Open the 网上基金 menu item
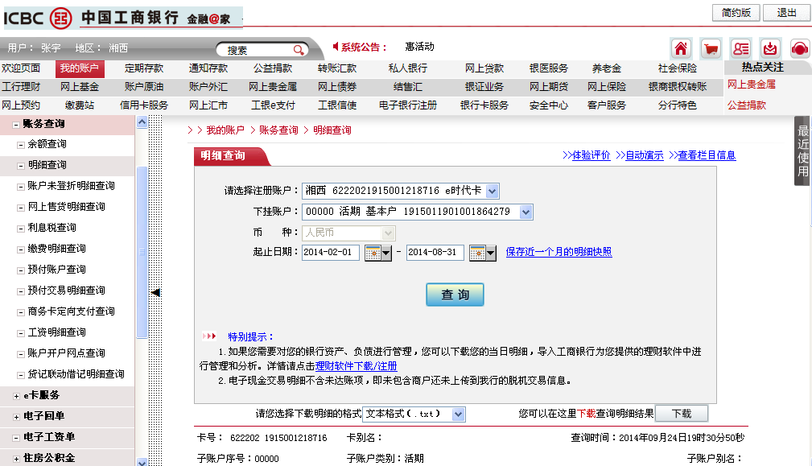This screenshot has height=466, width=812. 79,87
